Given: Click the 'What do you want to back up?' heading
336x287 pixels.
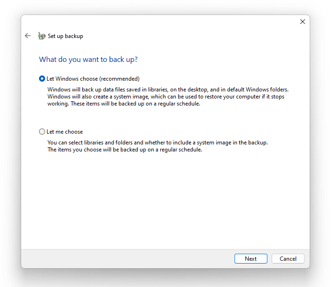Looking at the screenshot, I should click(88, 60).
